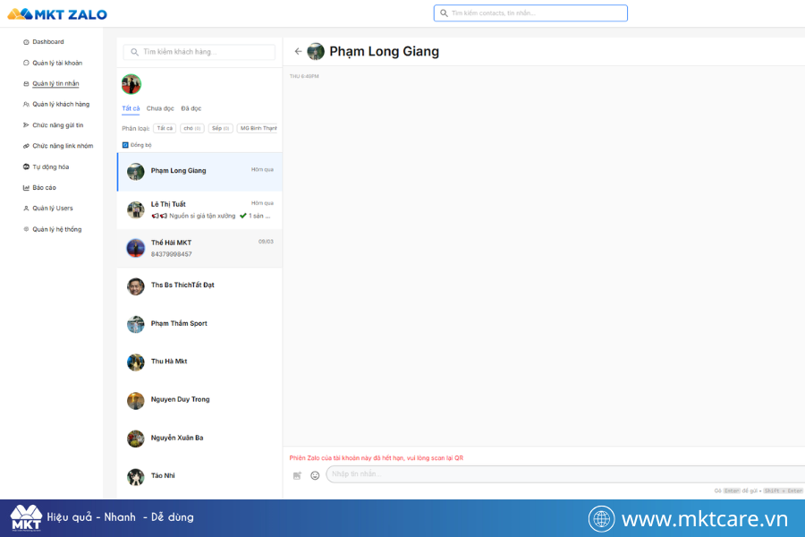This screenshot has width=805, height=537.
Task: Open Dashboard menu item
Action: [x=48, y=42]
